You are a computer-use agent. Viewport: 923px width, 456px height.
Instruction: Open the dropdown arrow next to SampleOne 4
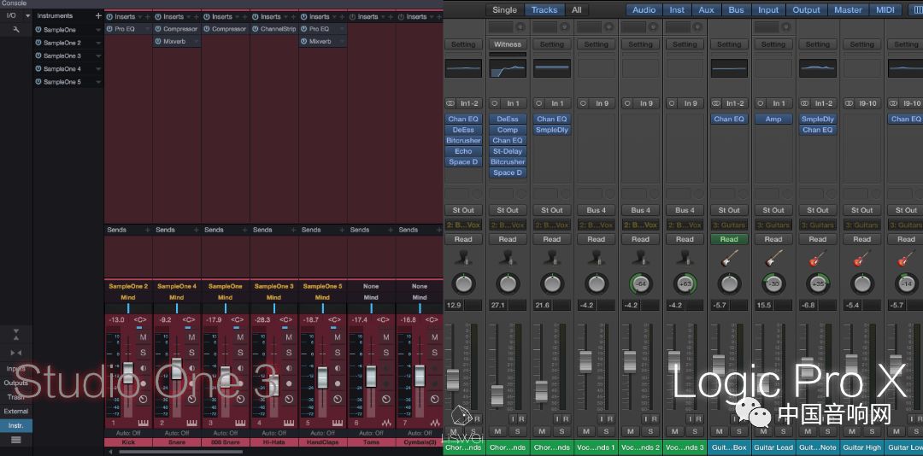point(98,69)
